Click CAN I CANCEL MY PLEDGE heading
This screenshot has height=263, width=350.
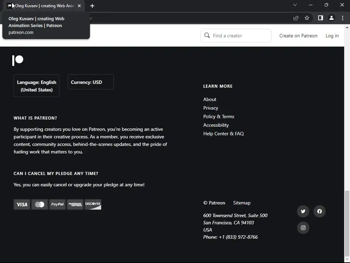tap(56, 173)
